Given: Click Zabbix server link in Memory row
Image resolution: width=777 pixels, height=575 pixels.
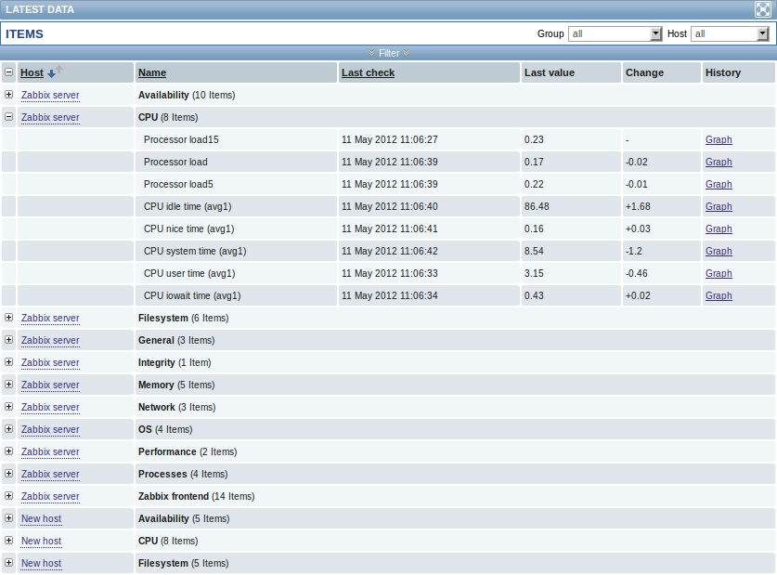Looking at the screenshot, I should tap(50, 386).
